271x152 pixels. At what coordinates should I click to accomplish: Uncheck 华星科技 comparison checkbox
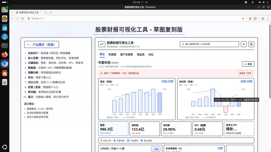click(115, 141)
